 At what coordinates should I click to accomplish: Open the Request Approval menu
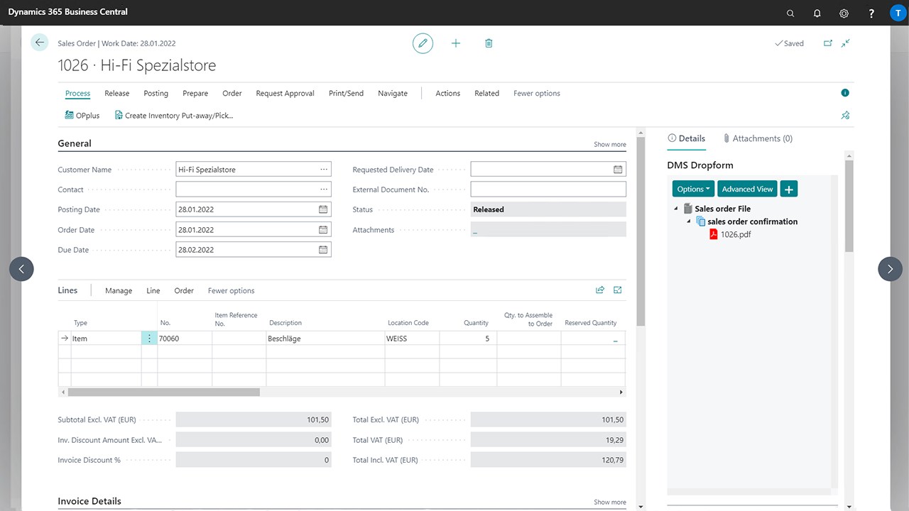285,93
